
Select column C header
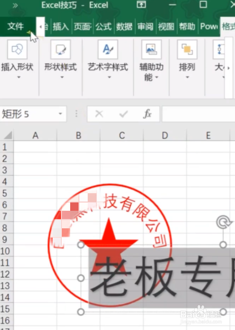click(122, 135)
